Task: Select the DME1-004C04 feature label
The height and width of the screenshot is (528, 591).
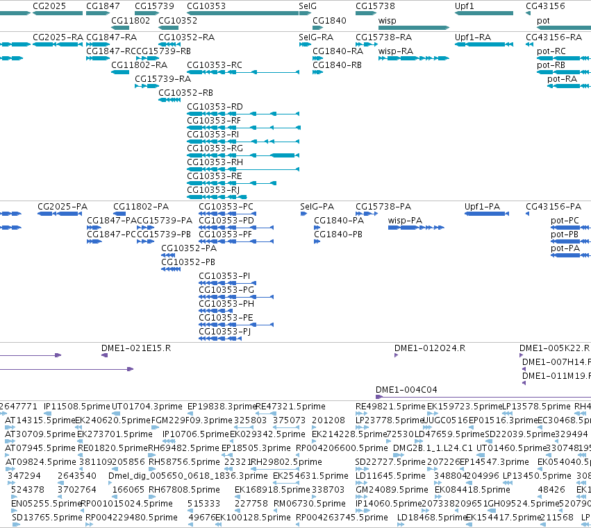Action: [406, 390]
